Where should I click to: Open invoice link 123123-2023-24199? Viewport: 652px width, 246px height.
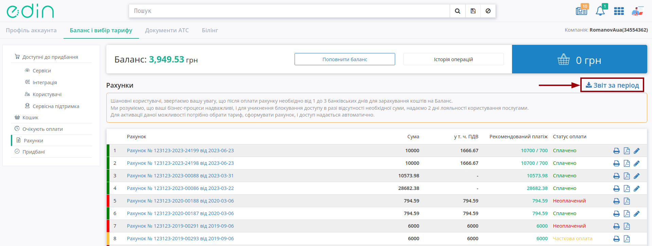180,151
